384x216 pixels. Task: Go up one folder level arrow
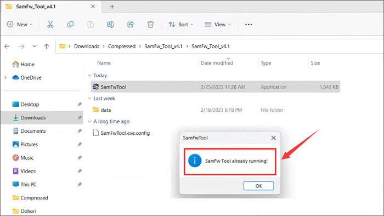coord(47,46)
